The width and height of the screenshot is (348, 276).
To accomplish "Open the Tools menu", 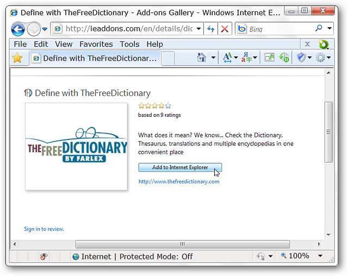I will coord(129,44).
